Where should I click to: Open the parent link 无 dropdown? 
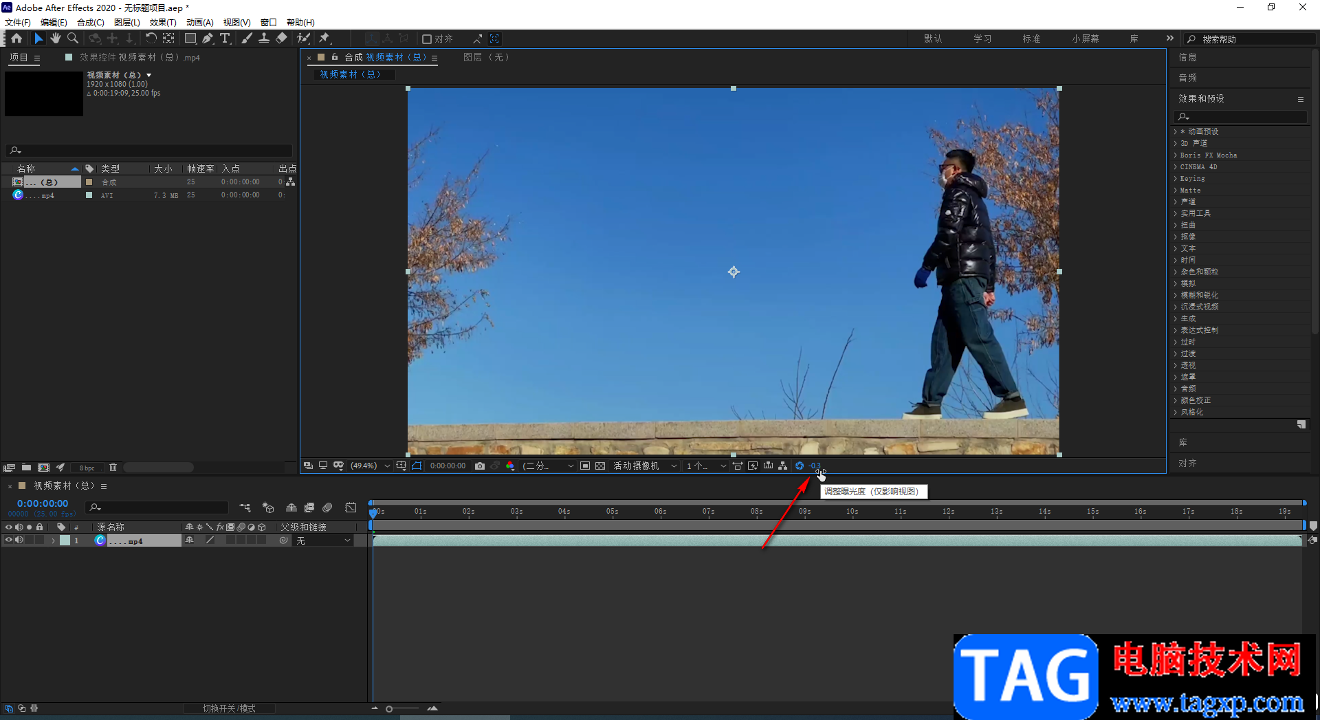click(x=324, y=541)
